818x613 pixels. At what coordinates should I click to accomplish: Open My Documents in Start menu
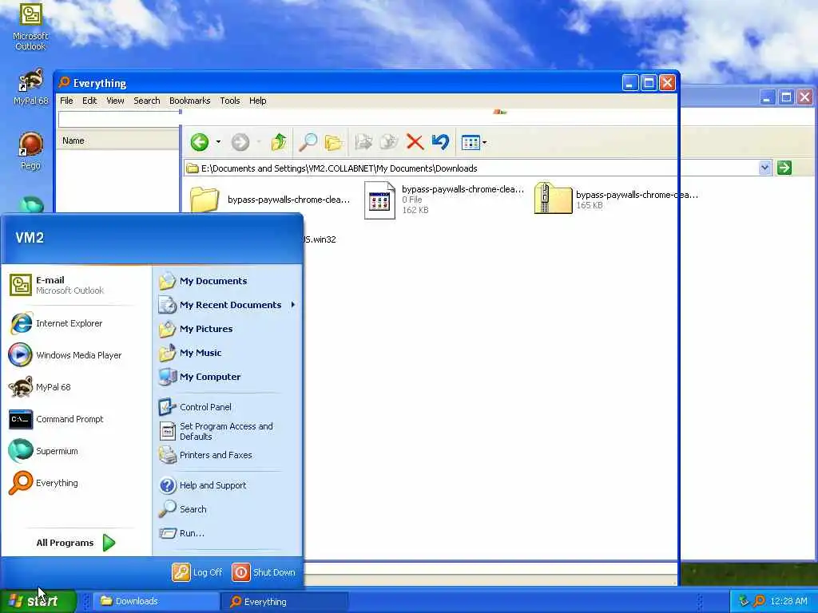coord(227,281)
